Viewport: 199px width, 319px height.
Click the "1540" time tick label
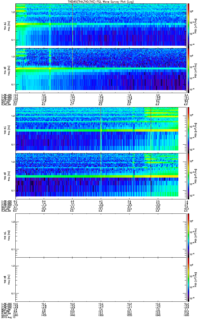point(157,315)
